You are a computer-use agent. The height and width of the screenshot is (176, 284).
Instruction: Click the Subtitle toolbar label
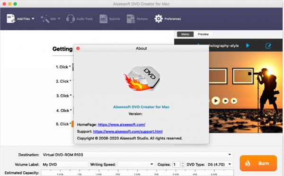click(x=115, y=19)
